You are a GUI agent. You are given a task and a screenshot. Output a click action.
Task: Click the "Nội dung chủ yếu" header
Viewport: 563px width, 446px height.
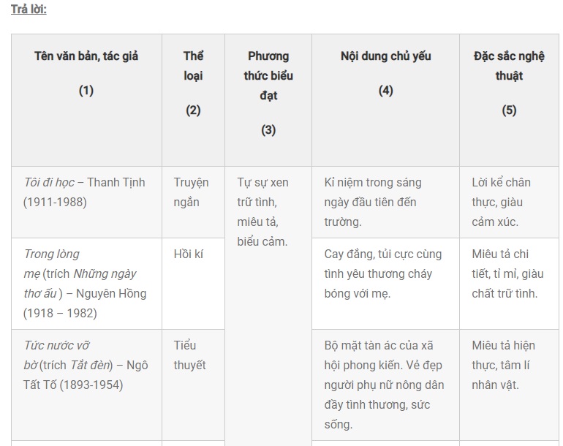click(385, 56)
